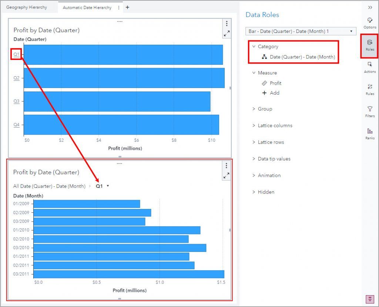Create a new page with plus tab
This screenshot has width=379, height=307.
coord(127,7)
